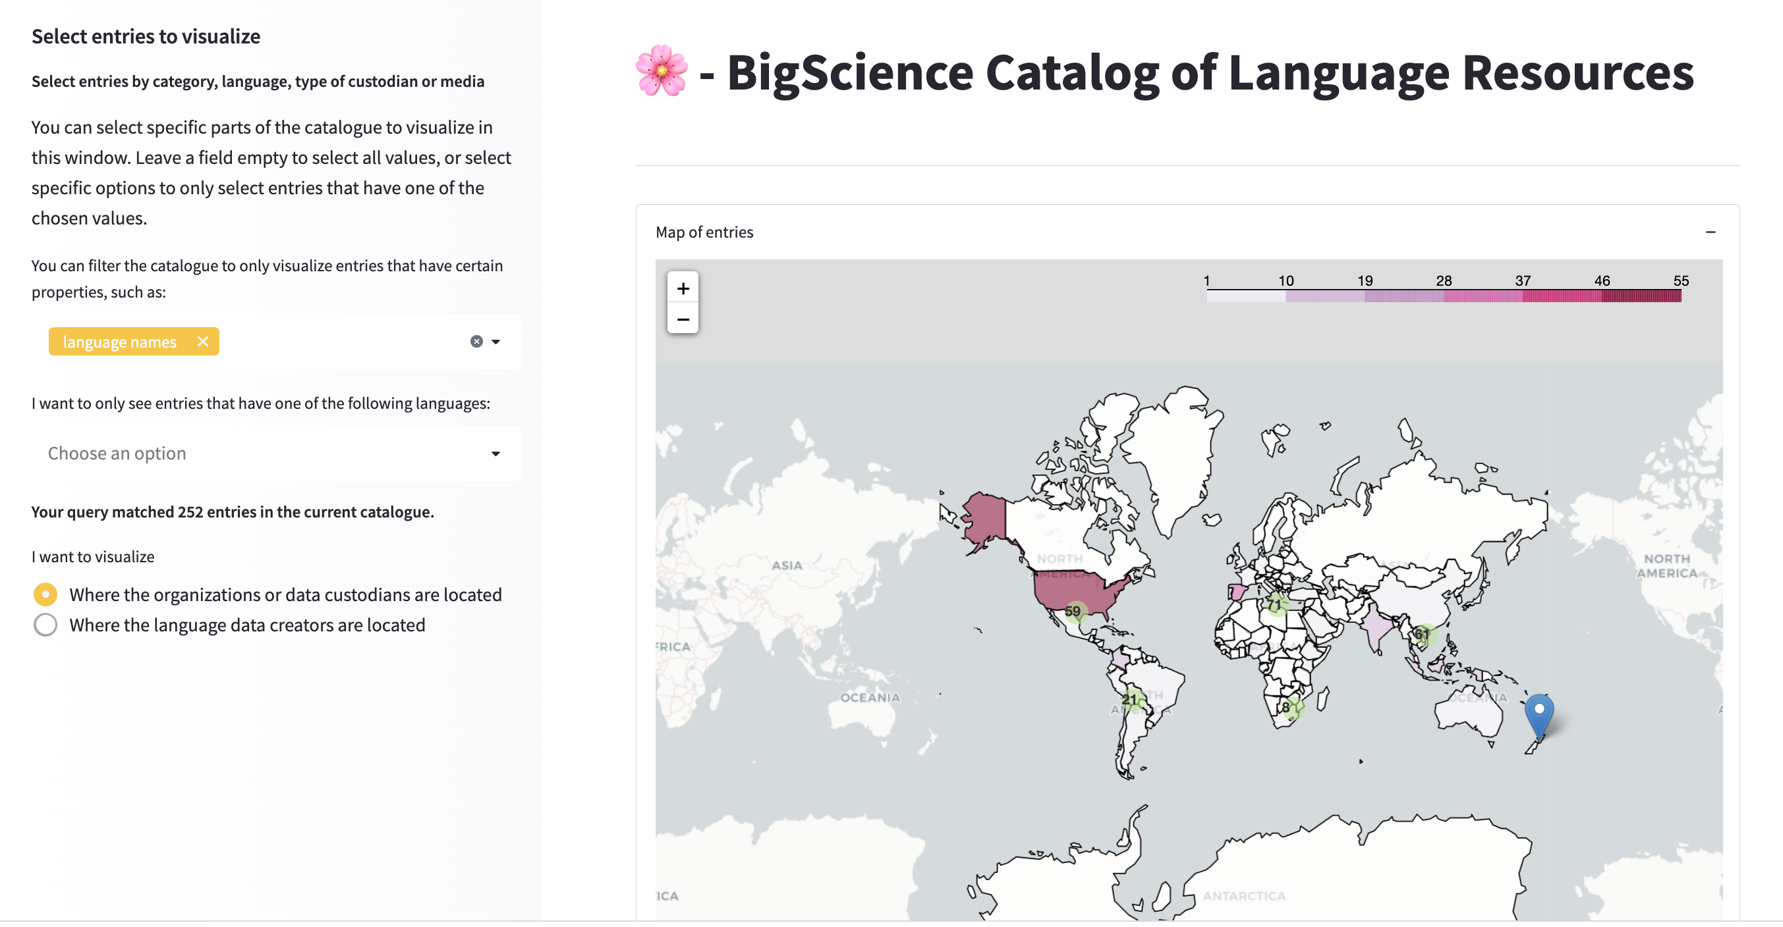Click Australia on the map
The width and height of the screenshot is (1783, 927).
tap(1467, 712)
